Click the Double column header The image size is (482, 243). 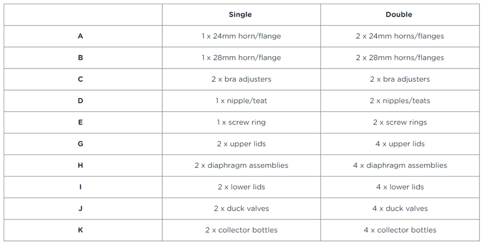pyautogui.click(x=399, y=14)
